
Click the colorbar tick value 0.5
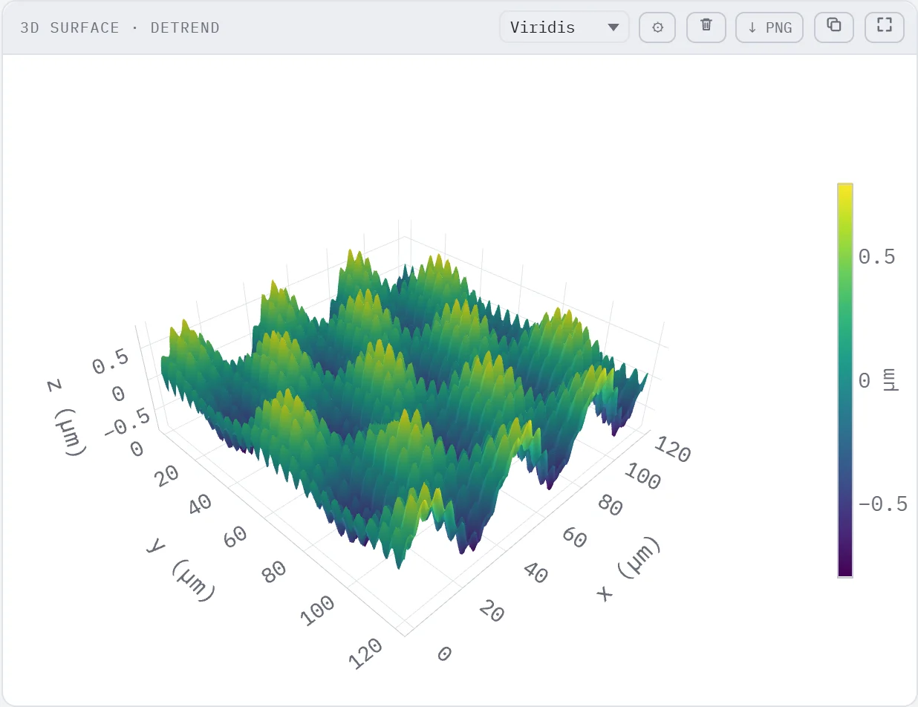pyautogui.click(x=877, y=257)
